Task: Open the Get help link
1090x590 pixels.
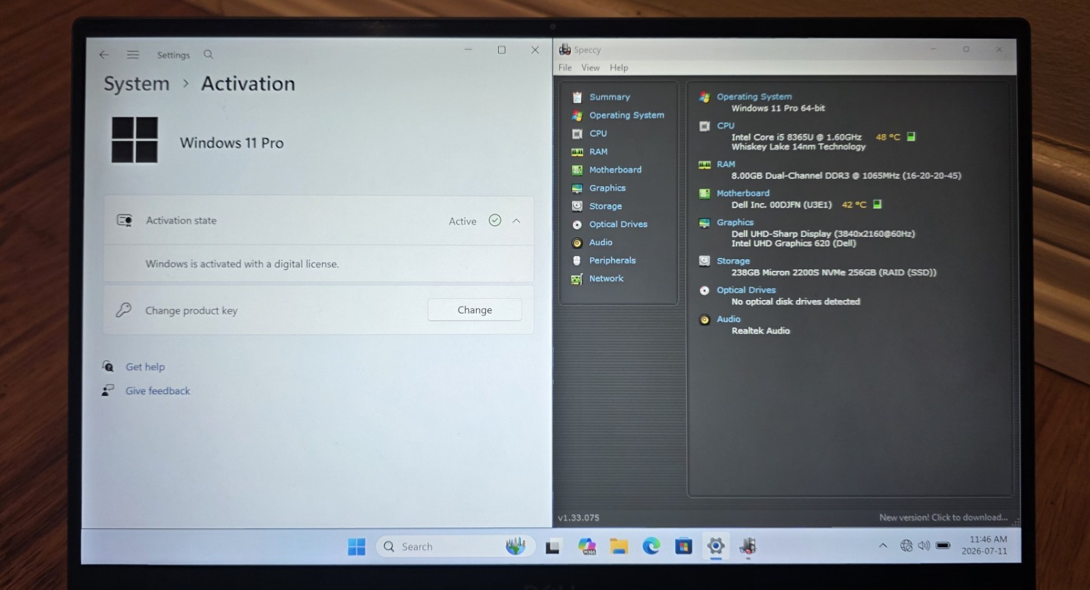Action: (x=145, y=367)
